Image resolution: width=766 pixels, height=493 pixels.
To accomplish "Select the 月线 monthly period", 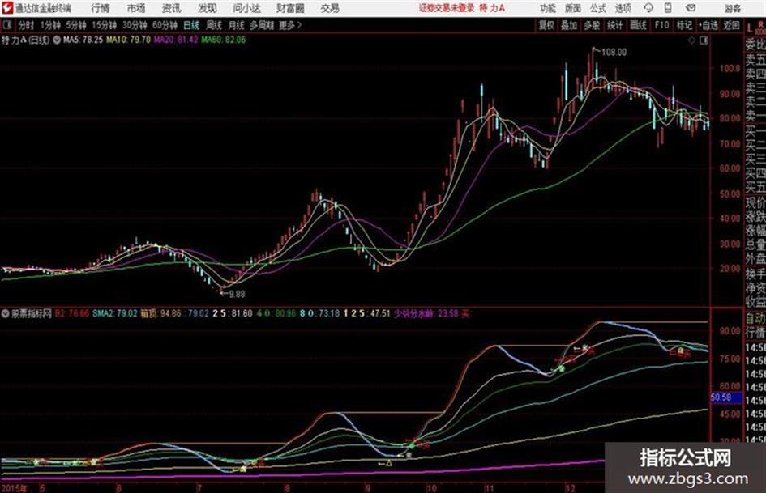I will [x=237, y=25].
